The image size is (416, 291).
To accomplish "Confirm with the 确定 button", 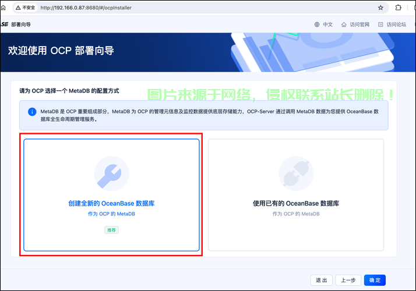I will tap(375, 280).
